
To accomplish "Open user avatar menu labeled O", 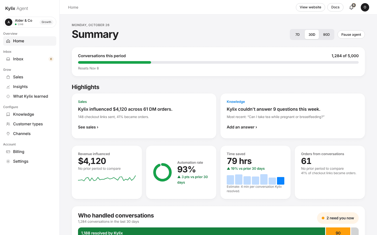I will 365,7.
